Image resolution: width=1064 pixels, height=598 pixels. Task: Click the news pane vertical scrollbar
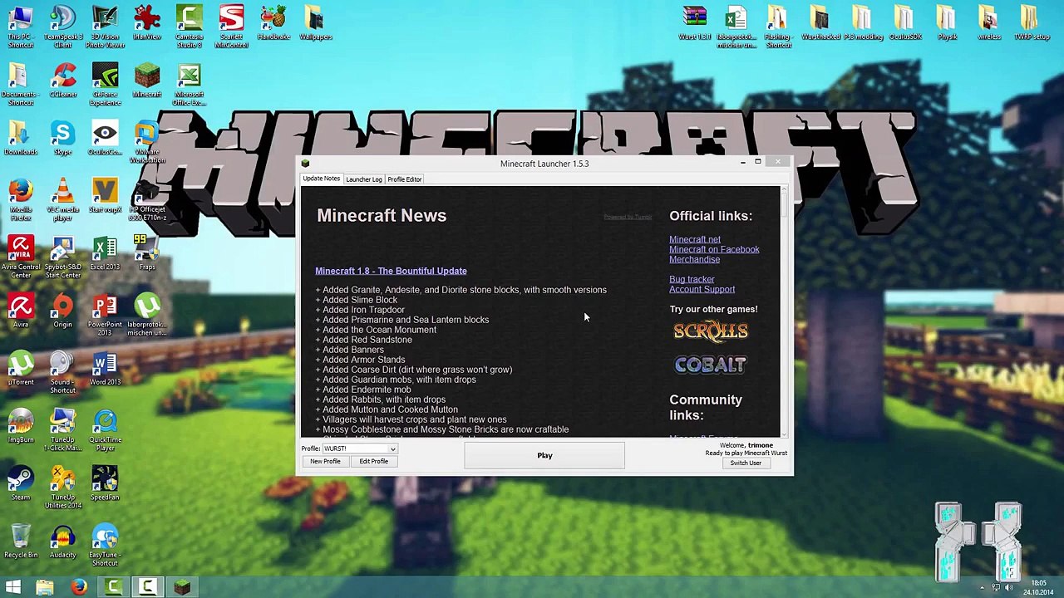pyautogui.click(x=784, y=311)
